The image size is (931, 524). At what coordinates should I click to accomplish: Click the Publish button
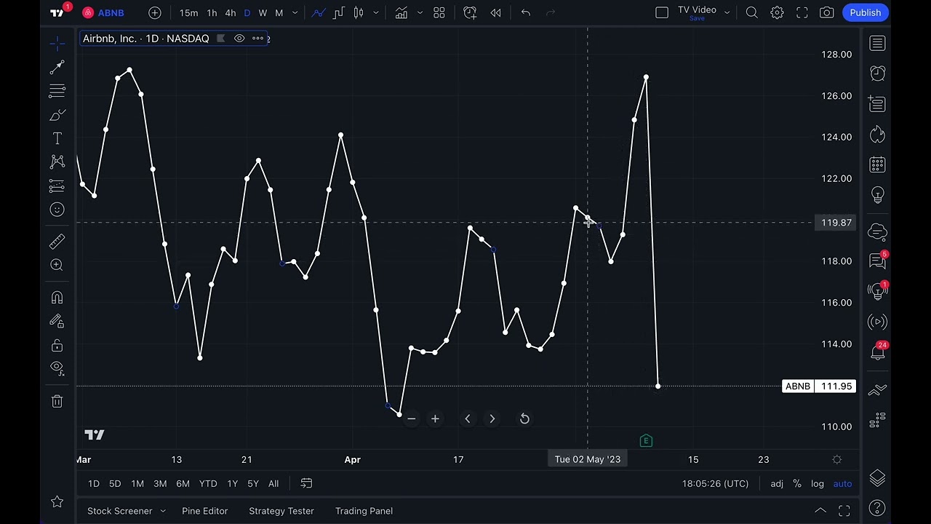tap(866, 12)
